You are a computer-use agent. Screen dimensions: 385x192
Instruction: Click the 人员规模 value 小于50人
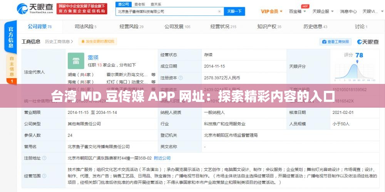(341, 124)
